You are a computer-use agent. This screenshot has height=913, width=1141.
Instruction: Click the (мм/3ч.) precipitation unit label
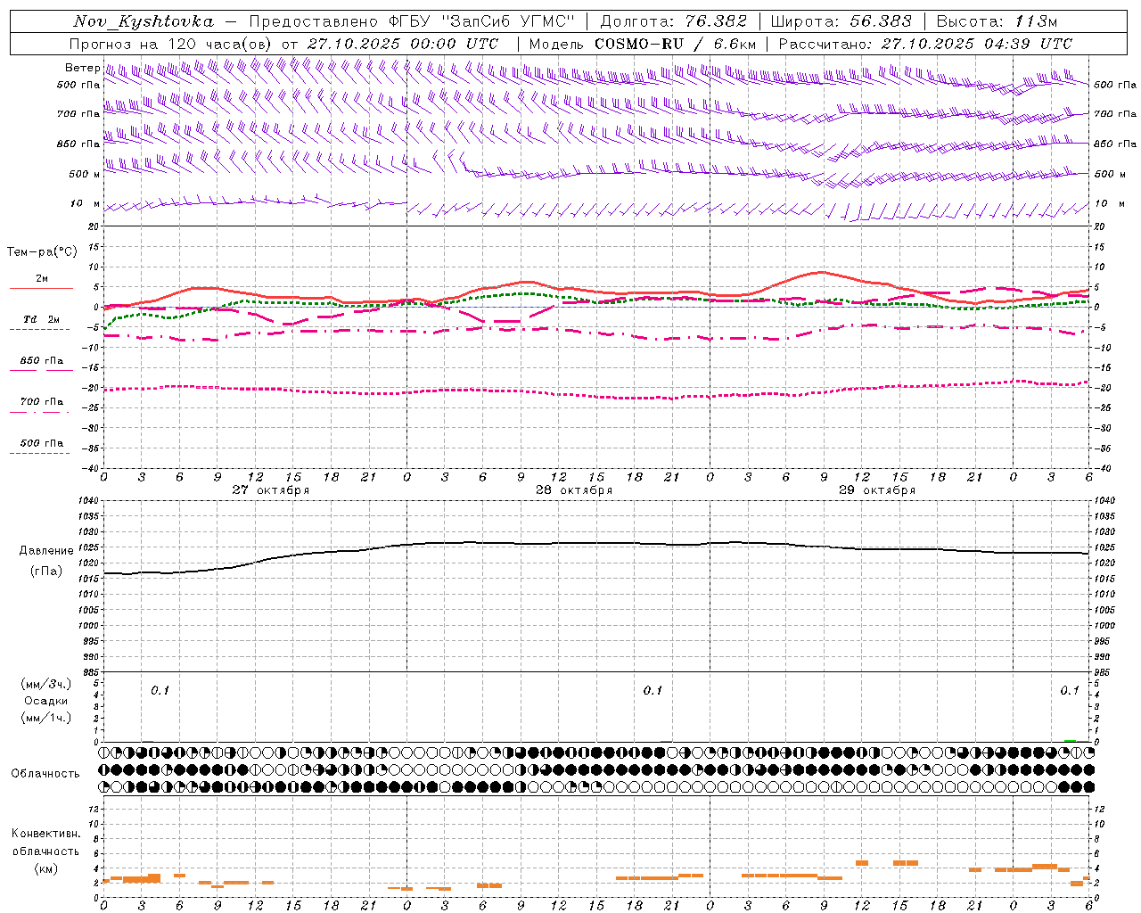pyautogui.click(x=45, y=684)
